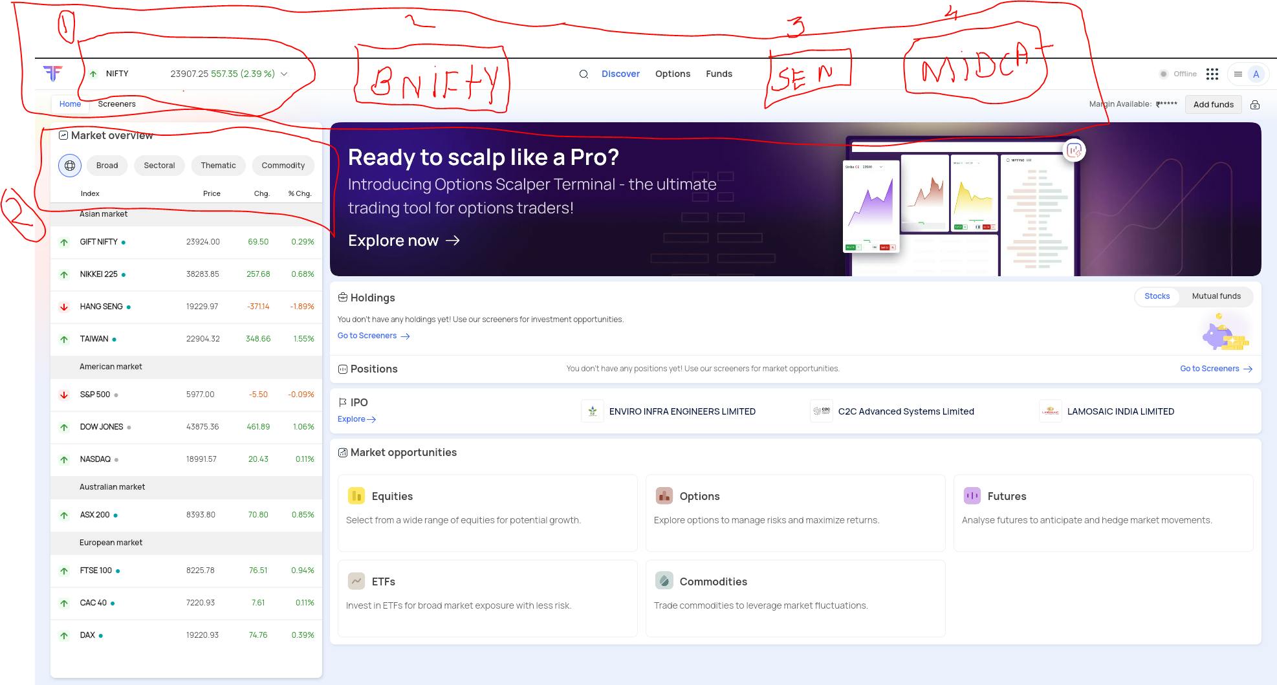Select the FTSE 100 index row
The image size is (1277, 685).
click(x=186, y=571)
